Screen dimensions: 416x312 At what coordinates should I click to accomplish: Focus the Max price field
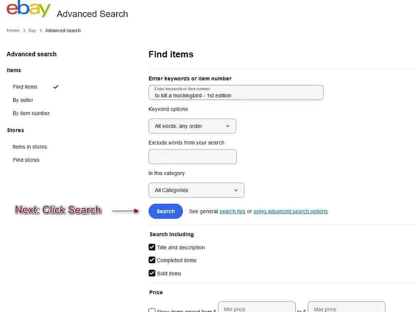[347, 307]
